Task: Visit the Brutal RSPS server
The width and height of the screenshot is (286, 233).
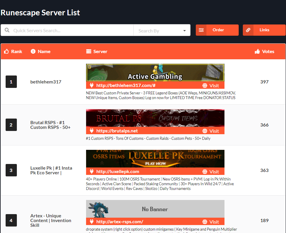Action: point(211,131)
